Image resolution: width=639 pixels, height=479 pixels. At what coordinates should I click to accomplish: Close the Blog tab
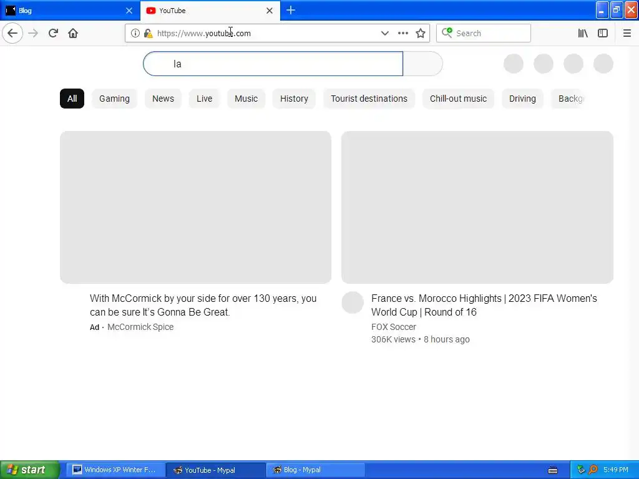click(129, 11)
